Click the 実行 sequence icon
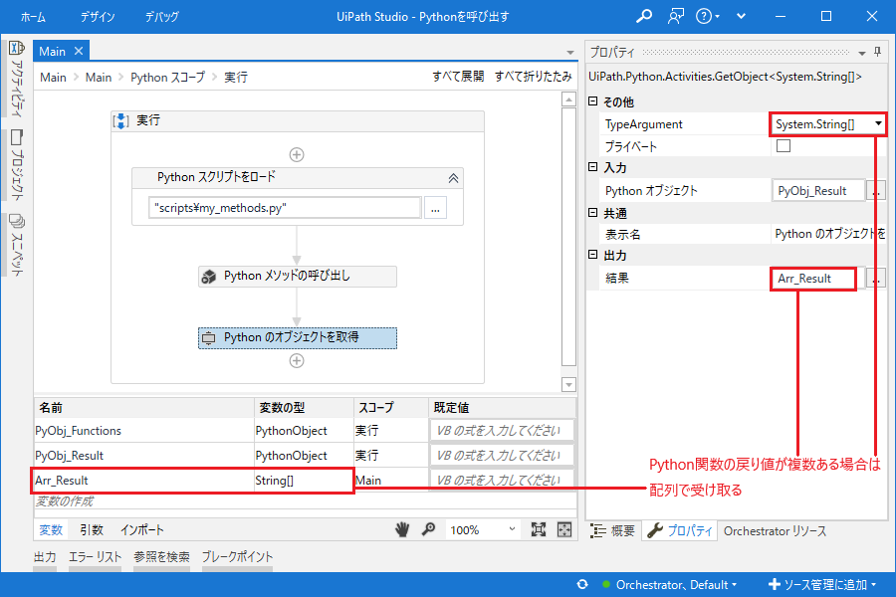This screenshot has width=896, height=597. coord(121,121)
